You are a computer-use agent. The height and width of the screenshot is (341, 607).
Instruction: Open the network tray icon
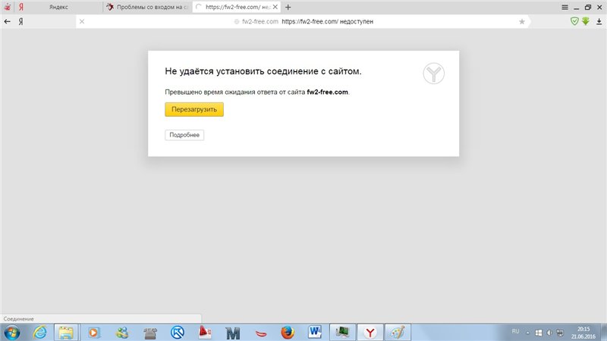560,333
